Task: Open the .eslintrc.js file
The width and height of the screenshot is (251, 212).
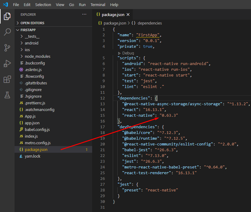Action: tap(53, 70)
